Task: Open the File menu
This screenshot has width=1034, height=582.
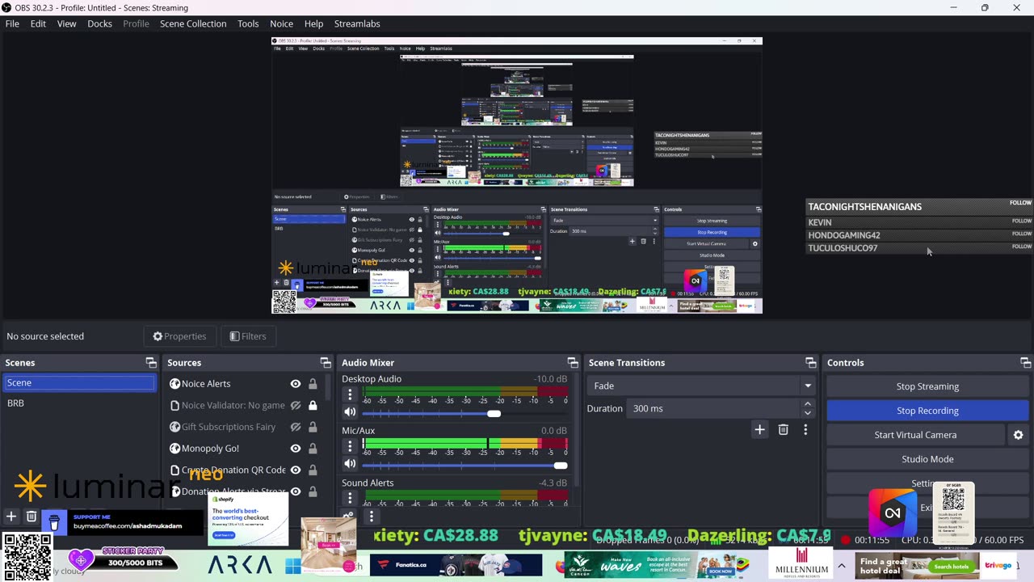Action: (x=12, y=23)
